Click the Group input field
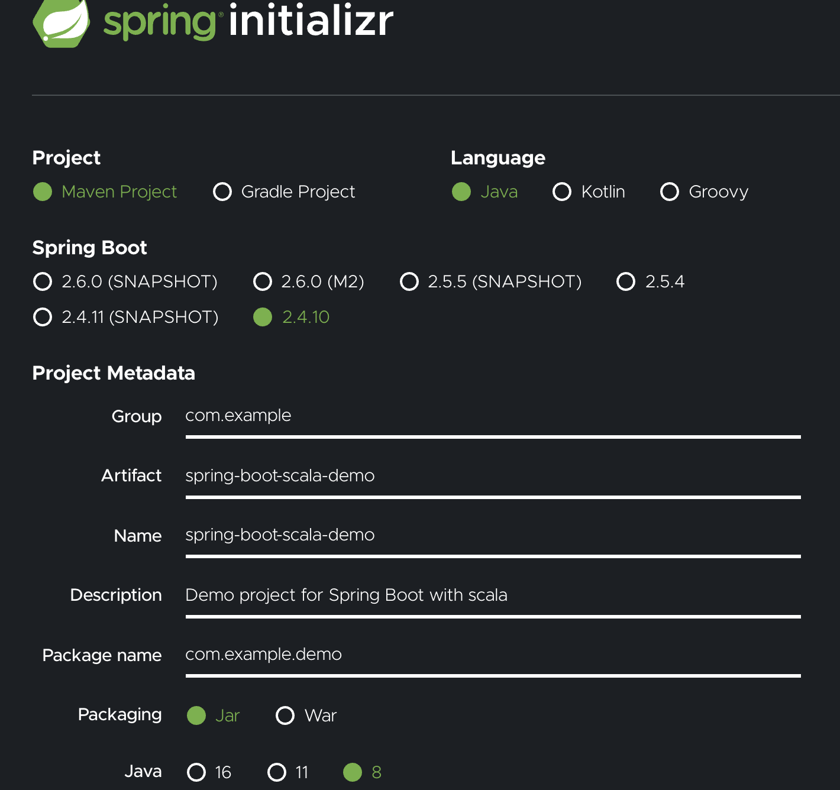The width and height of the screenshot is (840, 790). pyautogui.click(x=492, y=416)
